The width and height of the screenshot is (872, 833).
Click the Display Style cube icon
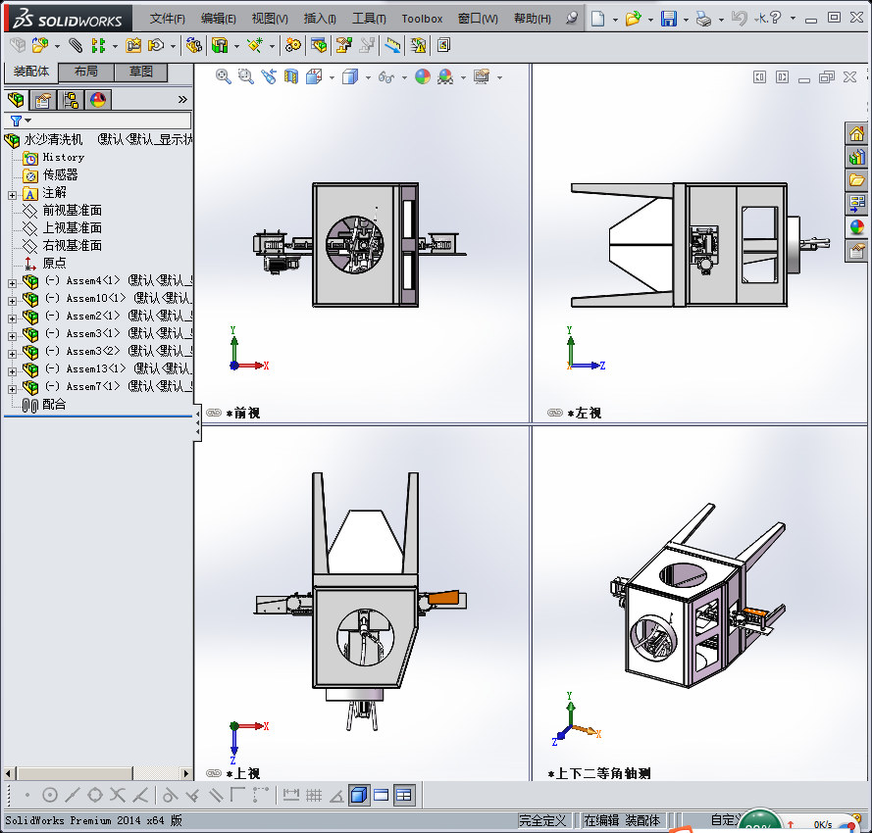tap(350, 76)
